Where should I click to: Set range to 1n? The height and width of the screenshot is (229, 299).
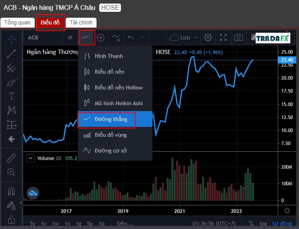point(67,223)
